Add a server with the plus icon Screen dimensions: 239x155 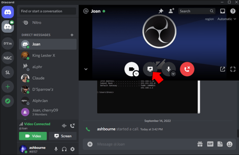coord(8,87)
